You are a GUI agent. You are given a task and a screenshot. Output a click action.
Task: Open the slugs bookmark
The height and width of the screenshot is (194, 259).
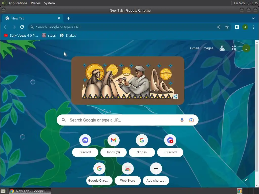[x=49, y=35]
